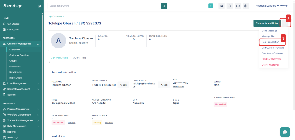
Task: Choose Blacklist Customer in the menu
Action: pos(271,59)
